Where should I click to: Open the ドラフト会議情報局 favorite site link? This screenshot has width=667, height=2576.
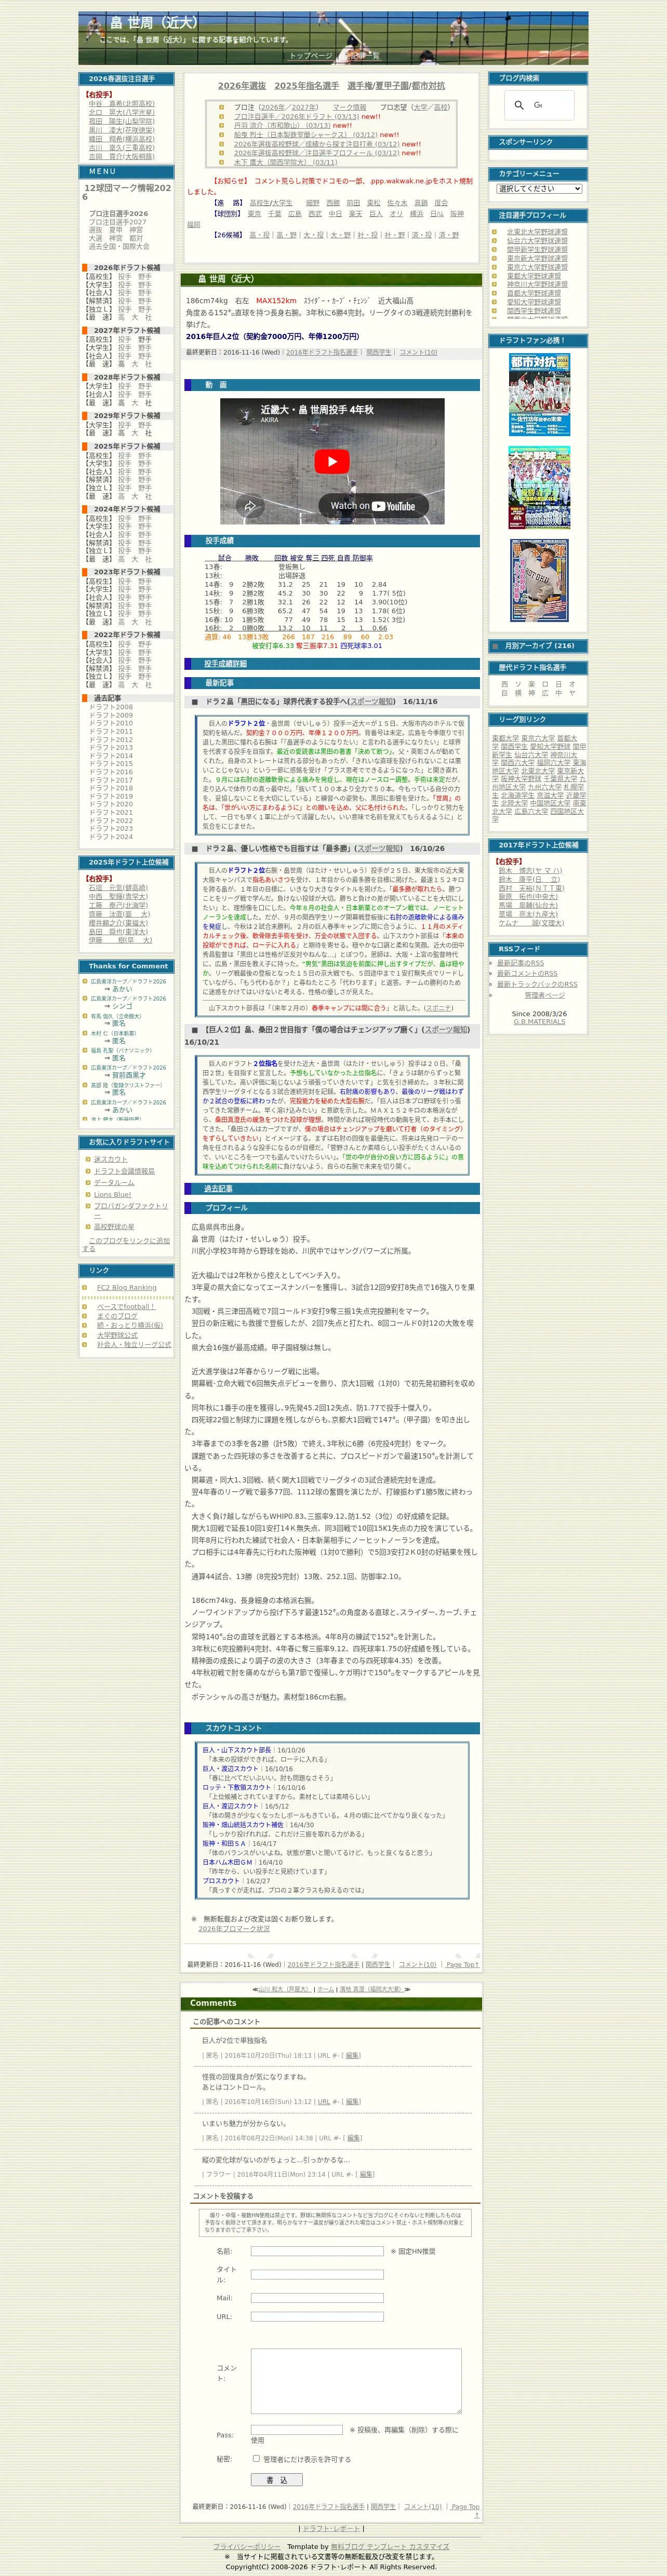click(124, 1171)
